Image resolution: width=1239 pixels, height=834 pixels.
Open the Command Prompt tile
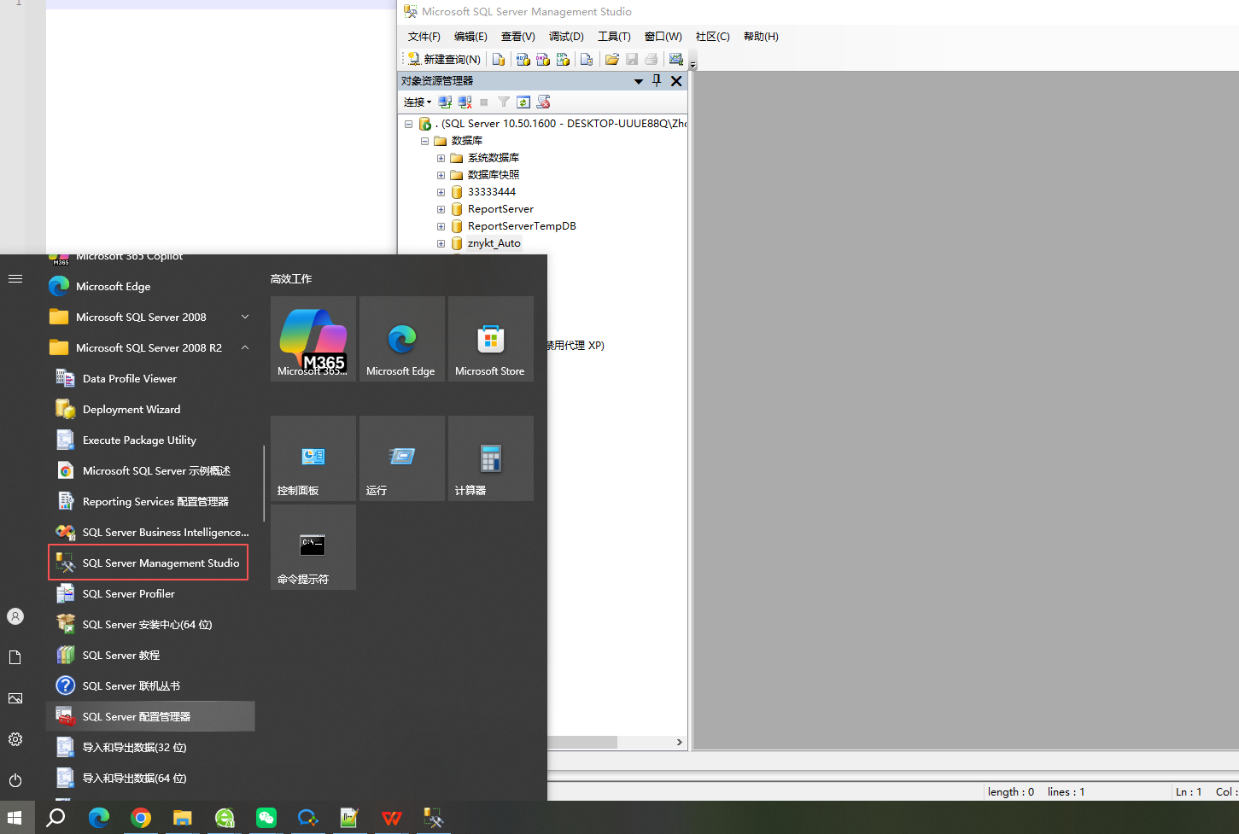point(313,547)
